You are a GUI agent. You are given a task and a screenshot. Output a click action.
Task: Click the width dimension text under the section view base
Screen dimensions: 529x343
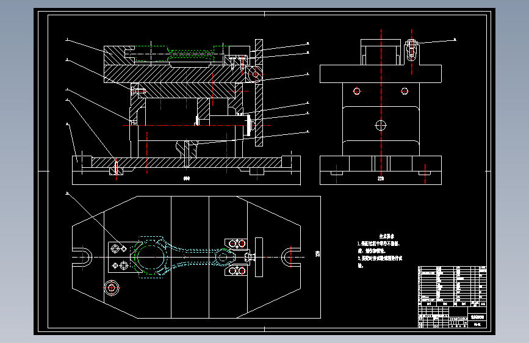(187, 178)
